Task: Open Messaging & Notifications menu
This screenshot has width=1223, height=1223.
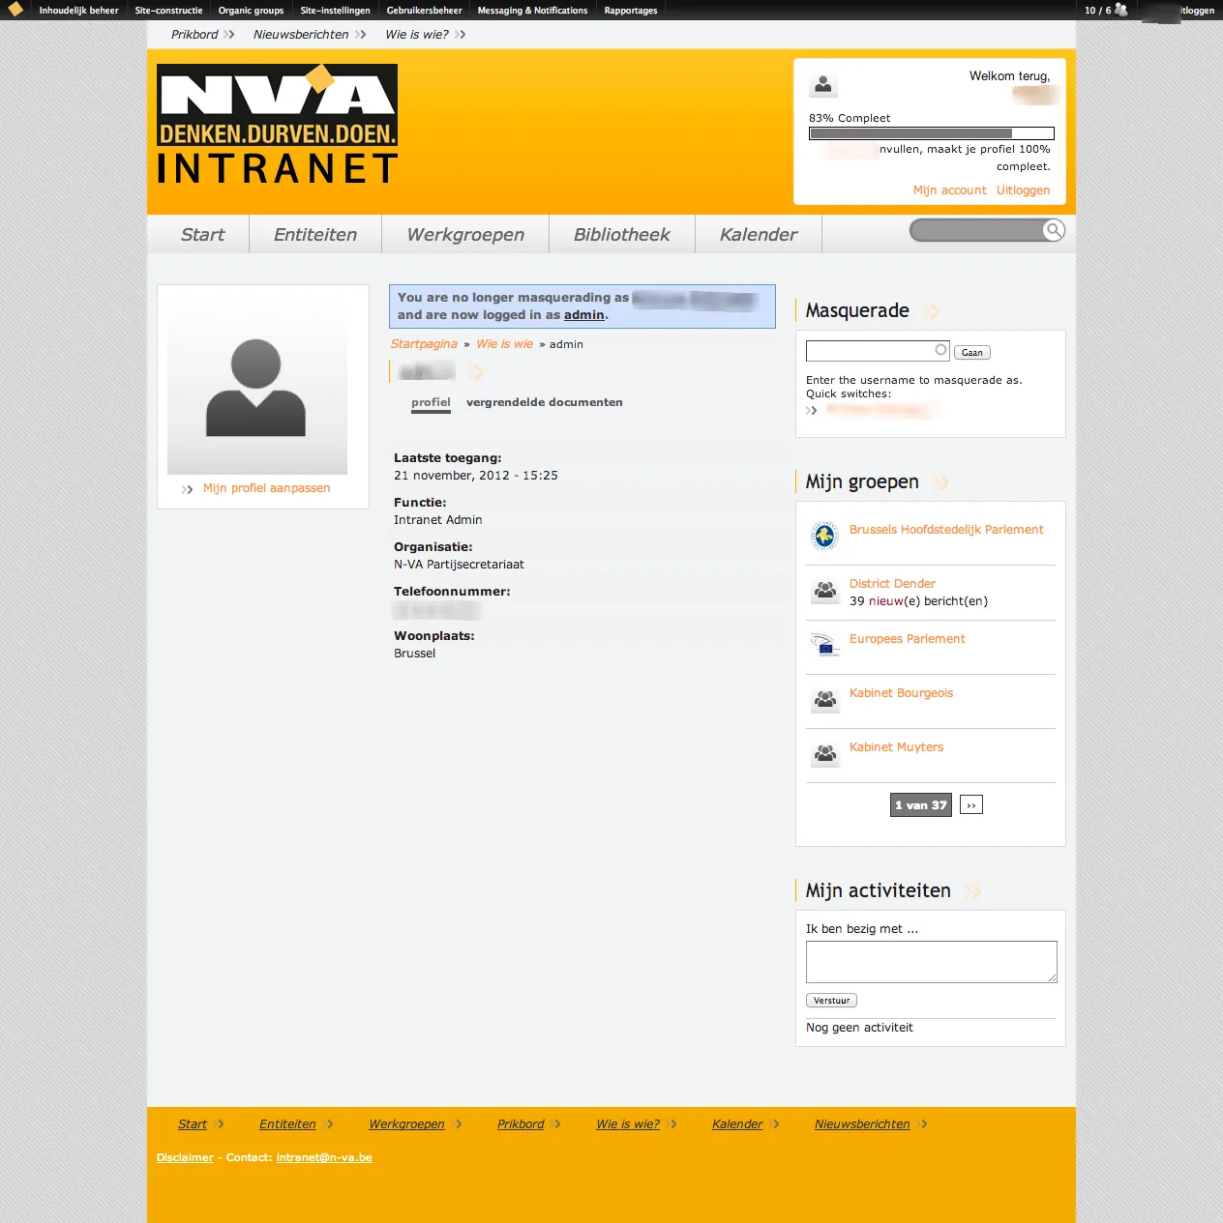Action: tap(532, 11)
